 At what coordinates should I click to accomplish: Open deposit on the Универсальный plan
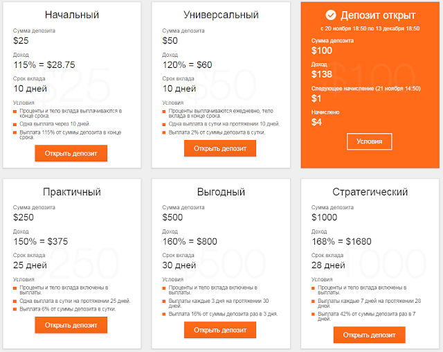click(220, 148)
